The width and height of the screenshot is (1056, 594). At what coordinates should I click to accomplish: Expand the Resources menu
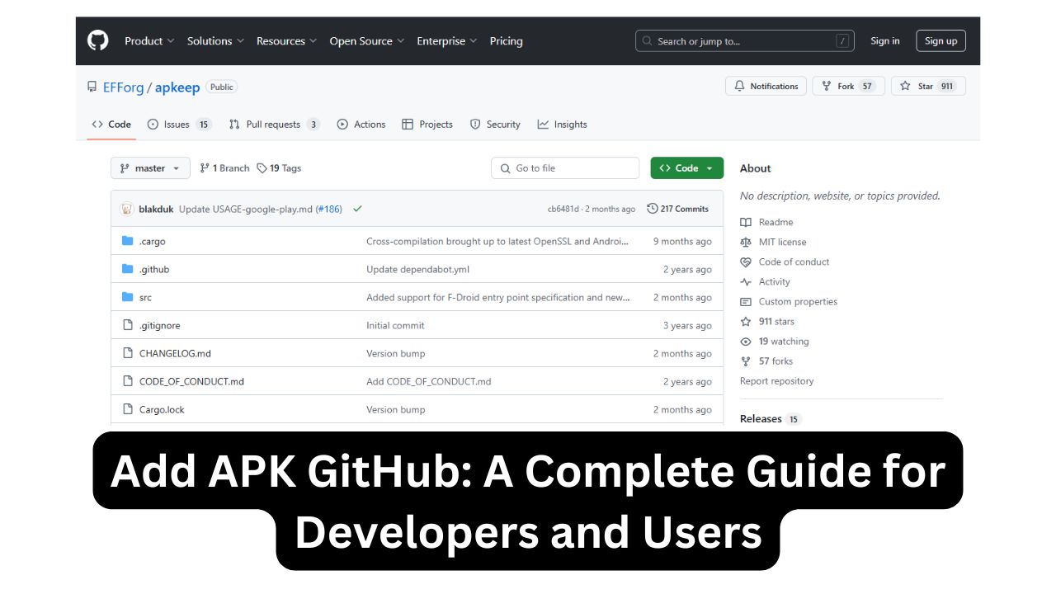tap(286, 40)
